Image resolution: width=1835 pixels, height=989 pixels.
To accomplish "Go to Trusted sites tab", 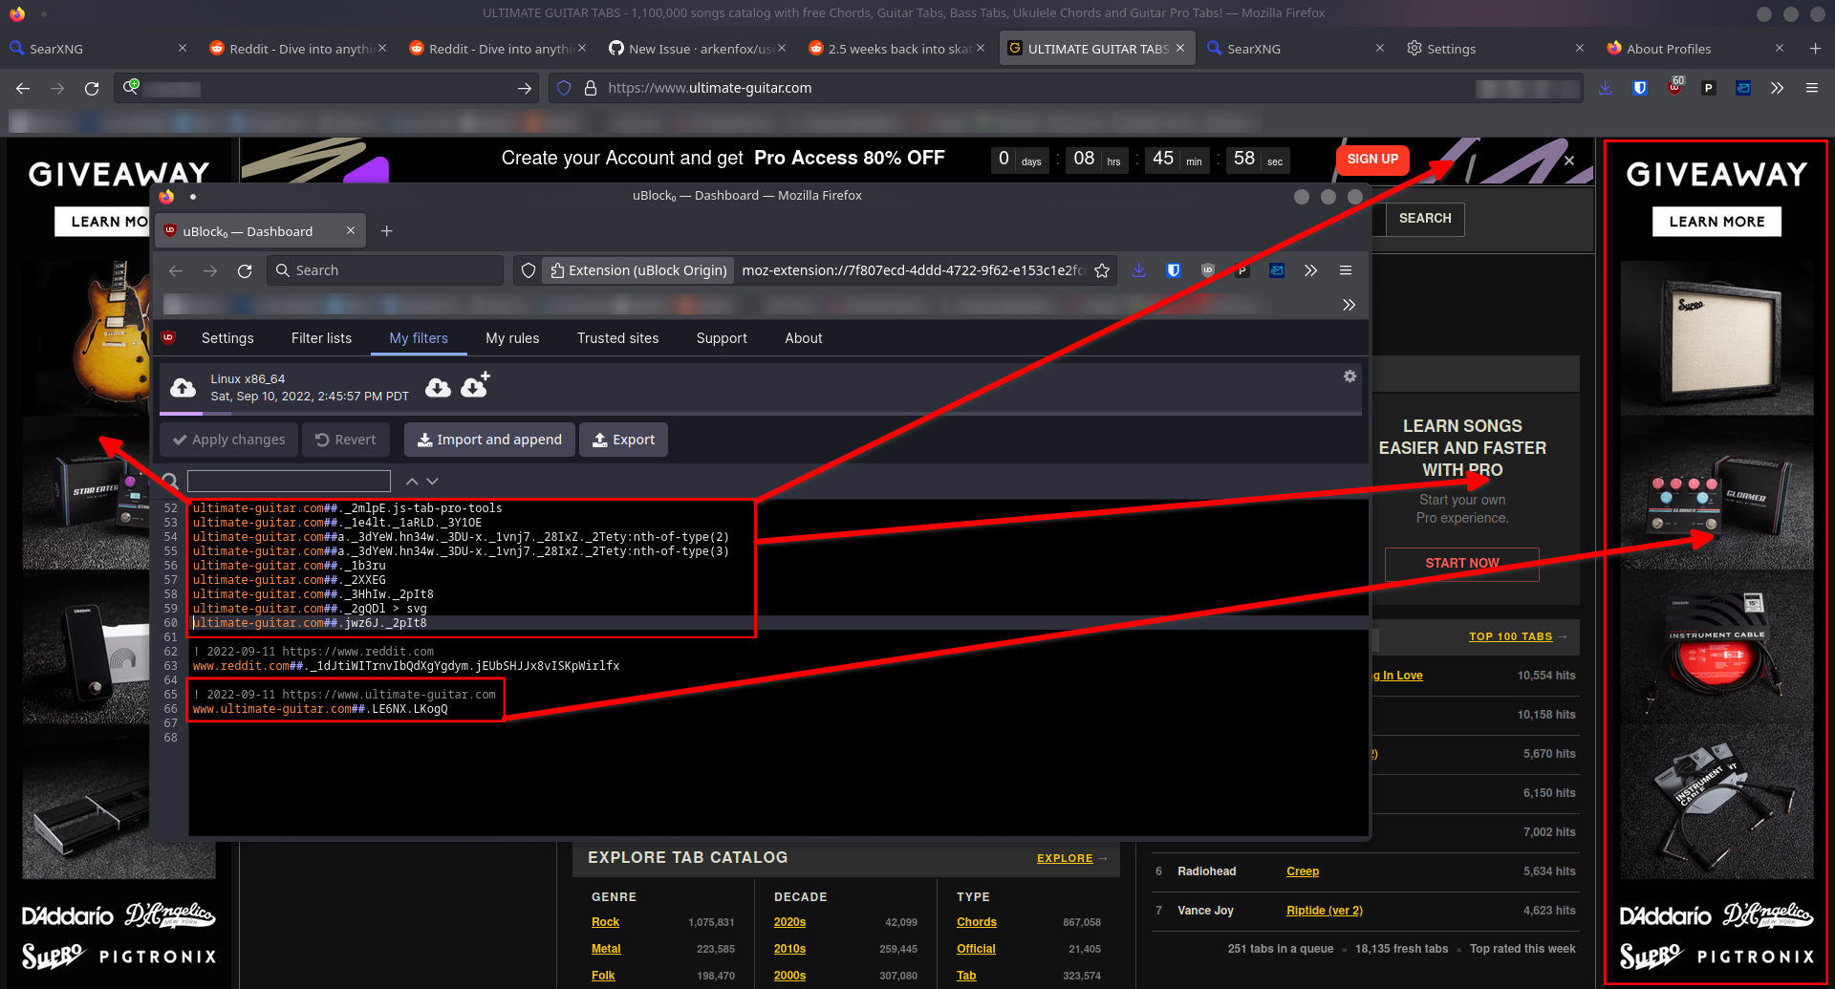I will [x=617, y=338].
